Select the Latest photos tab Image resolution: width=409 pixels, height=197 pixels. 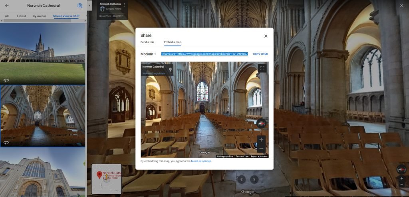coord(22,16)
